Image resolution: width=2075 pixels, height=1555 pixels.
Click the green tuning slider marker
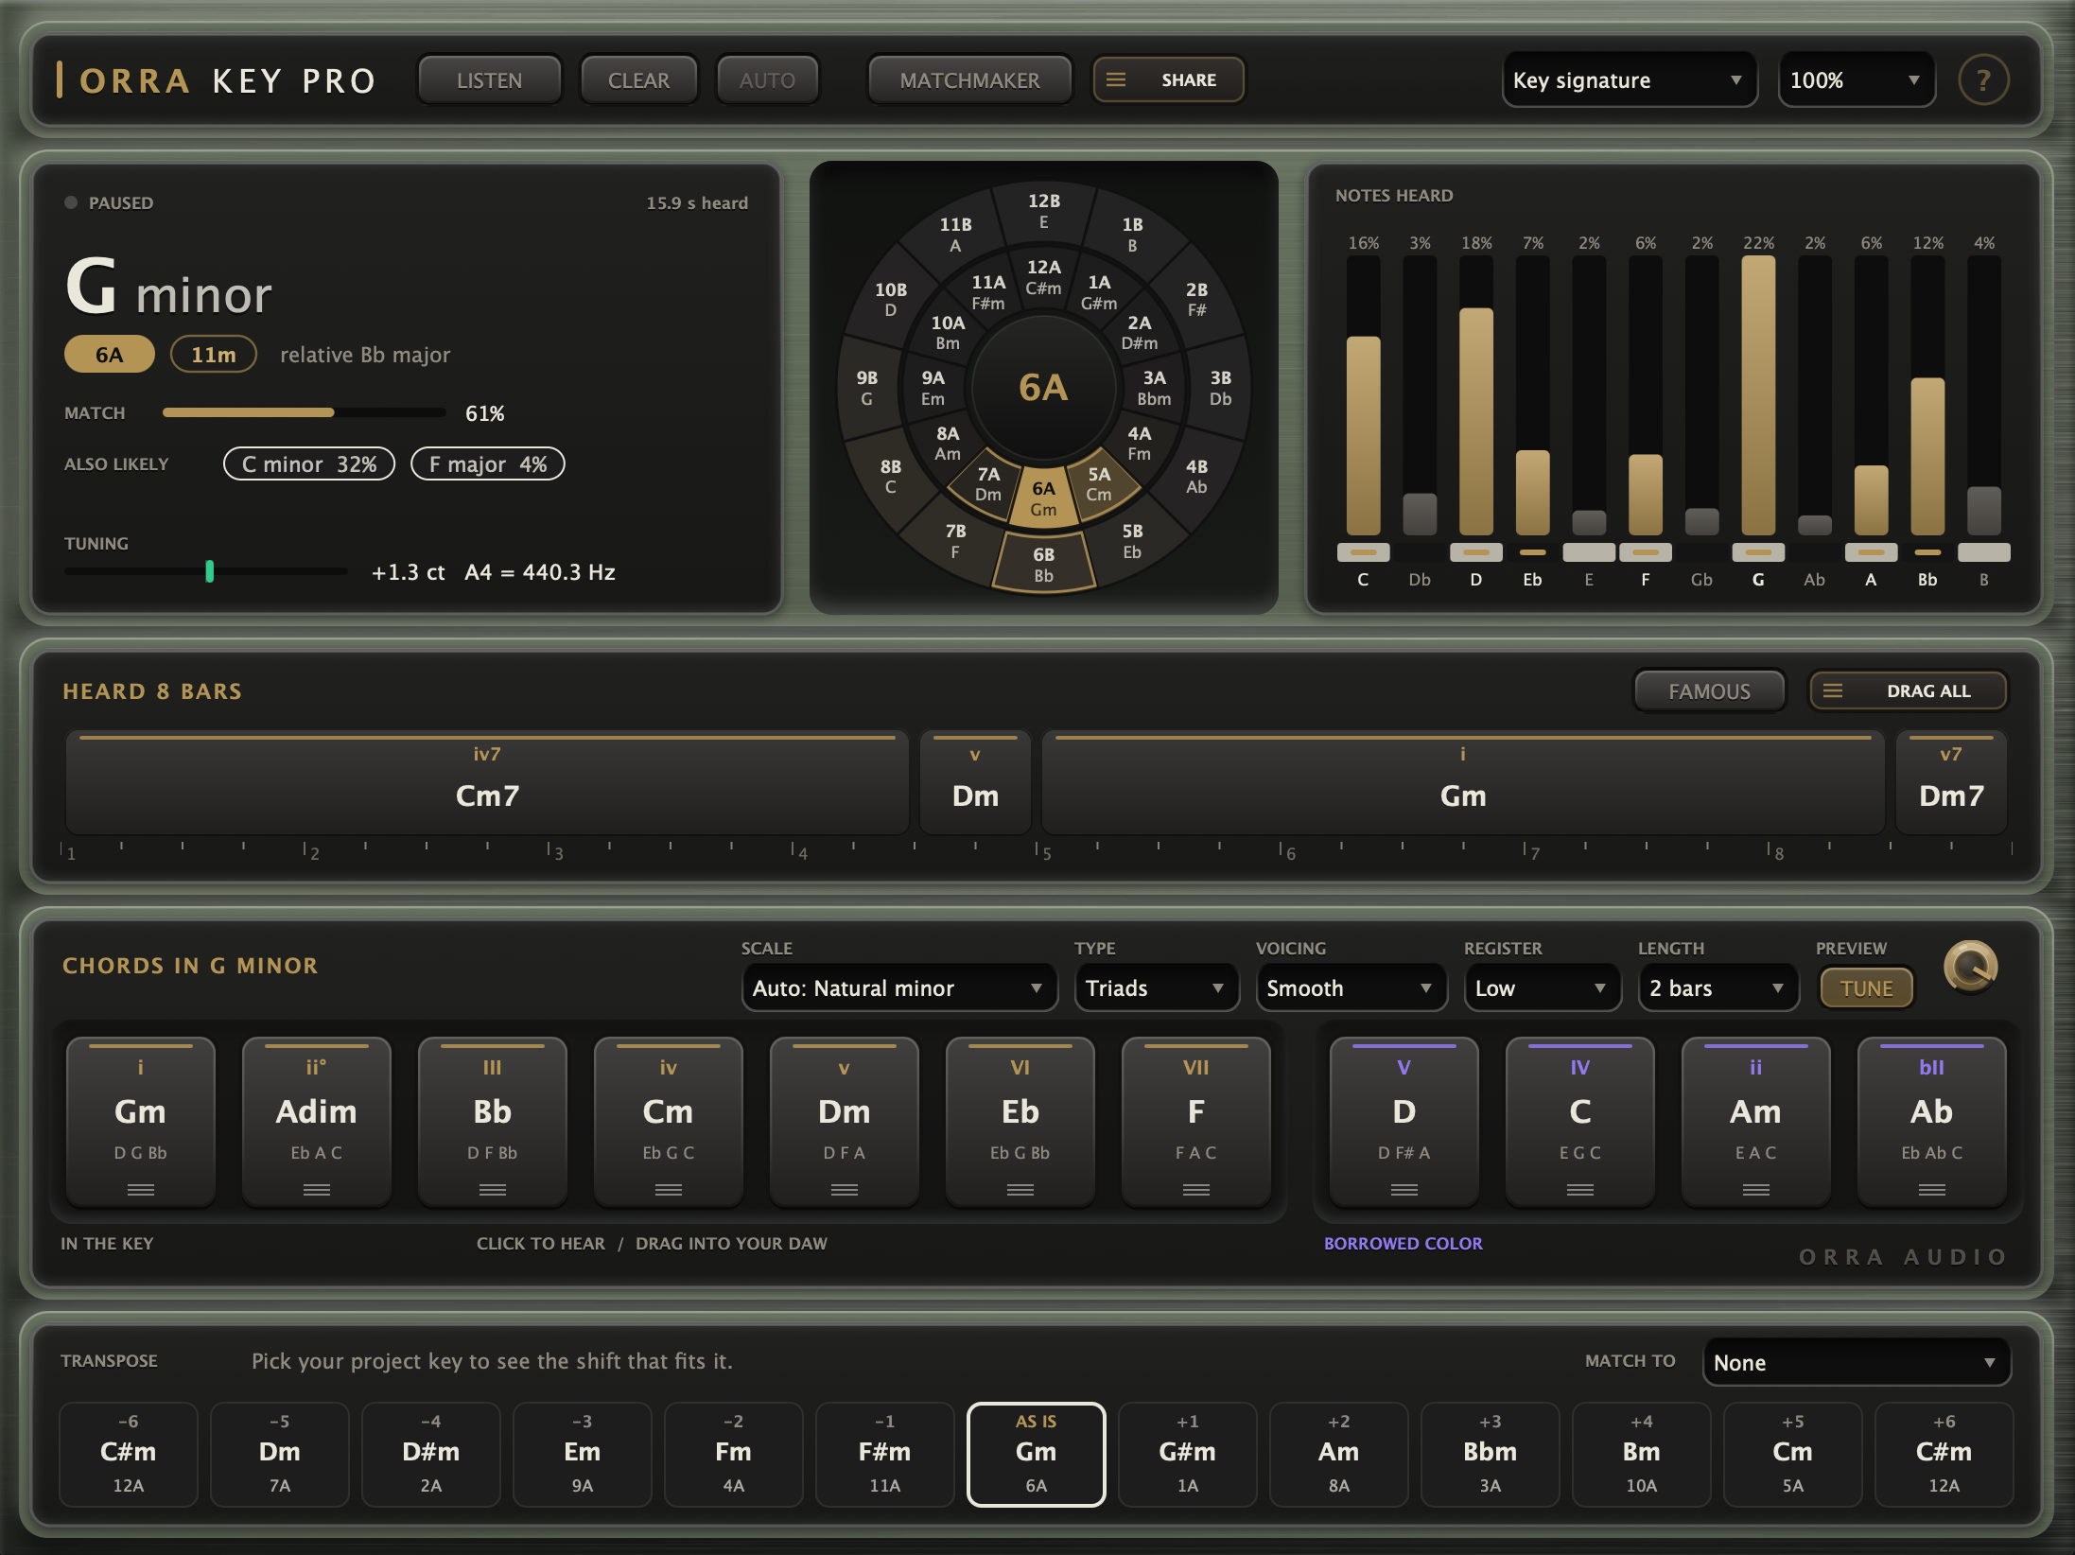(x=210, y=571)
